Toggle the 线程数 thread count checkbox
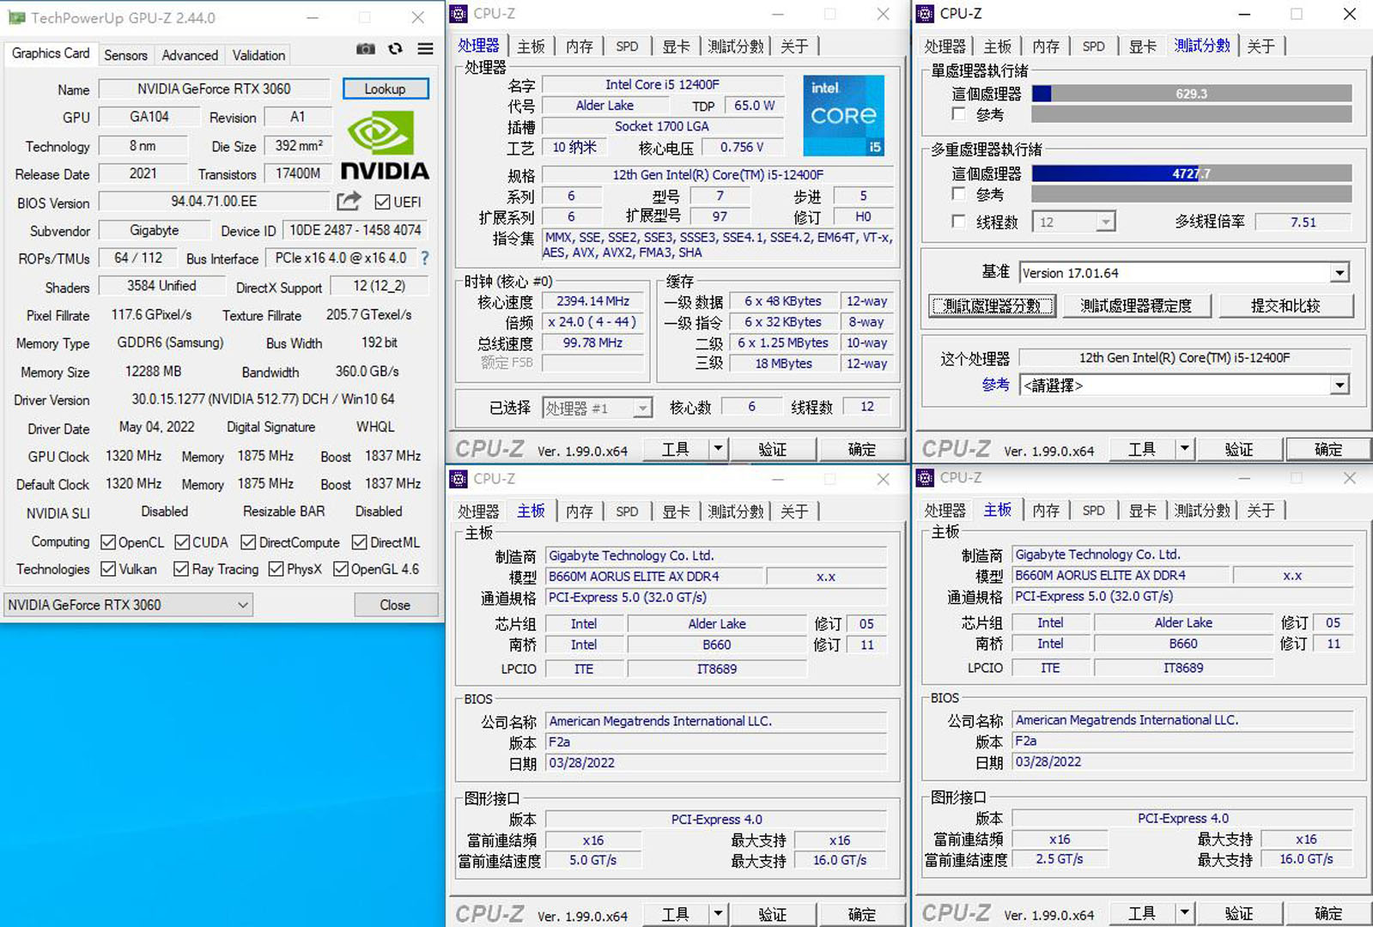Image resolution: width=1373 pixels, height=927 pixels. pos(959,221)
